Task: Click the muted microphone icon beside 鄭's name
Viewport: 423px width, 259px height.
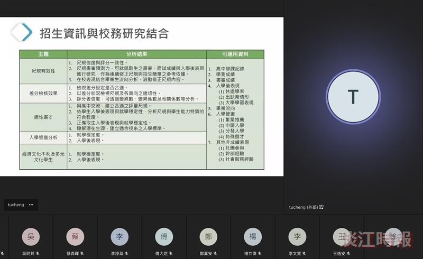Action: click(215, 253)
